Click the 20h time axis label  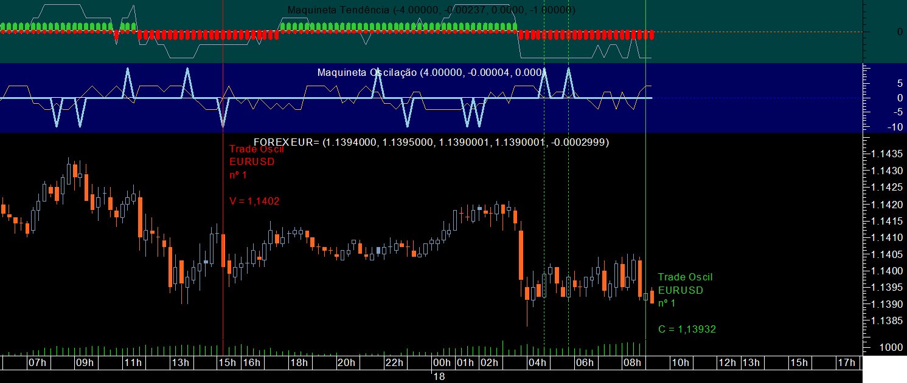coord(346,362)
